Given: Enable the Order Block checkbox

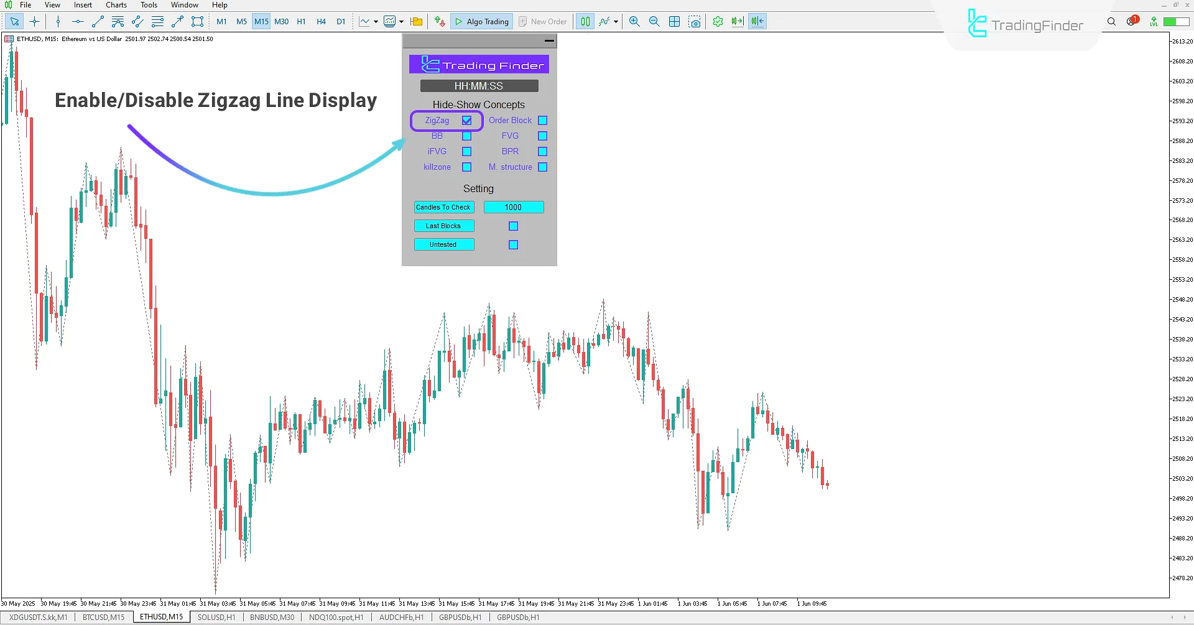Looking at the screenshot, I should click(542, 121).
